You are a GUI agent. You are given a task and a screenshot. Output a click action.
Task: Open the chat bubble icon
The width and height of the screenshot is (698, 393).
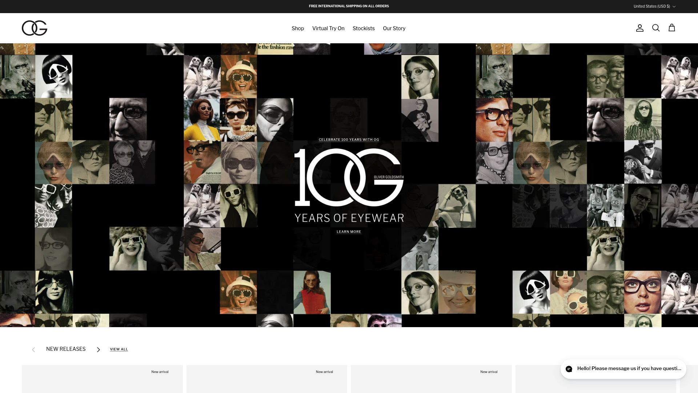pos(569,369)
